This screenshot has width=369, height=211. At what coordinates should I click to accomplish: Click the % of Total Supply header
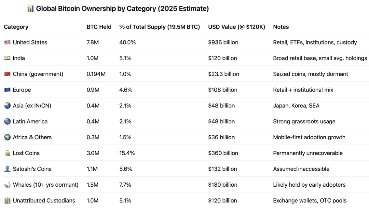[159, 27]
